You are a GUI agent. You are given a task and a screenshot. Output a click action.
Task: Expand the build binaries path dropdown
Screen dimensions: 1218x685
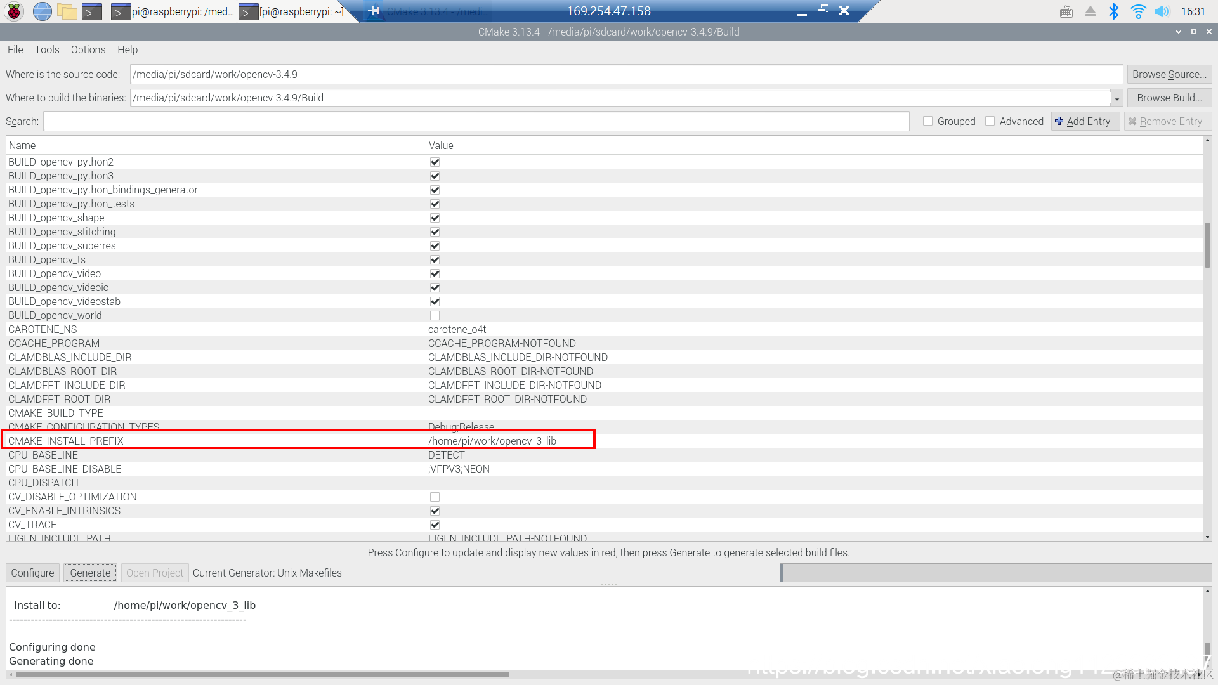tap(1116, 98)
